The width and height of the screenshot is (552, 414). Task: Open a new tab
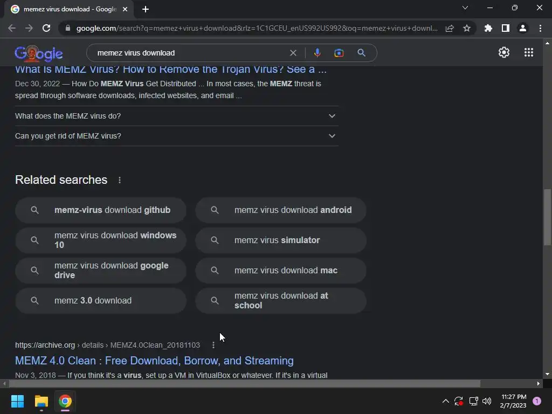(x=146, y=9)
